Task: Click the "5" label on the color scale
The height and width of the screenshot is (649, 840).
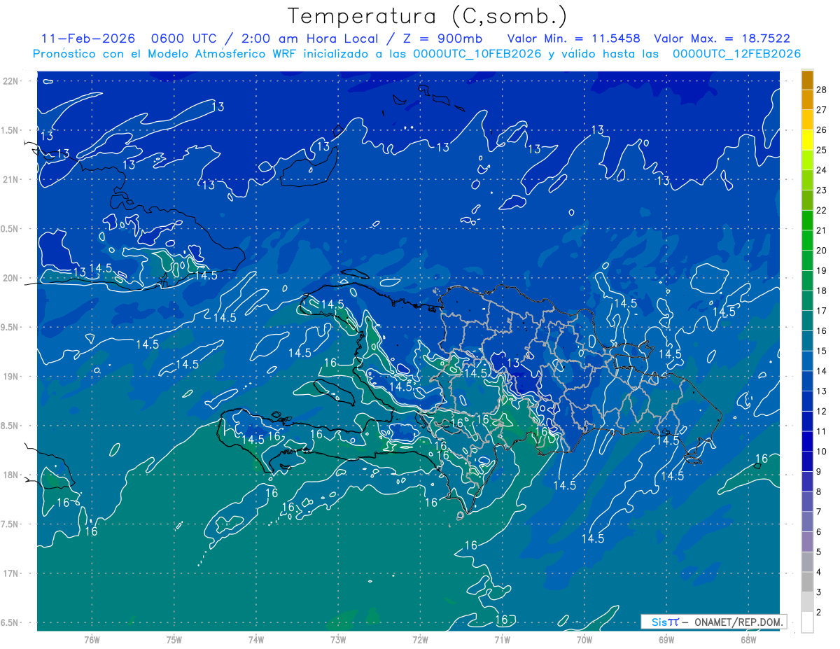Action: point(818,552)
